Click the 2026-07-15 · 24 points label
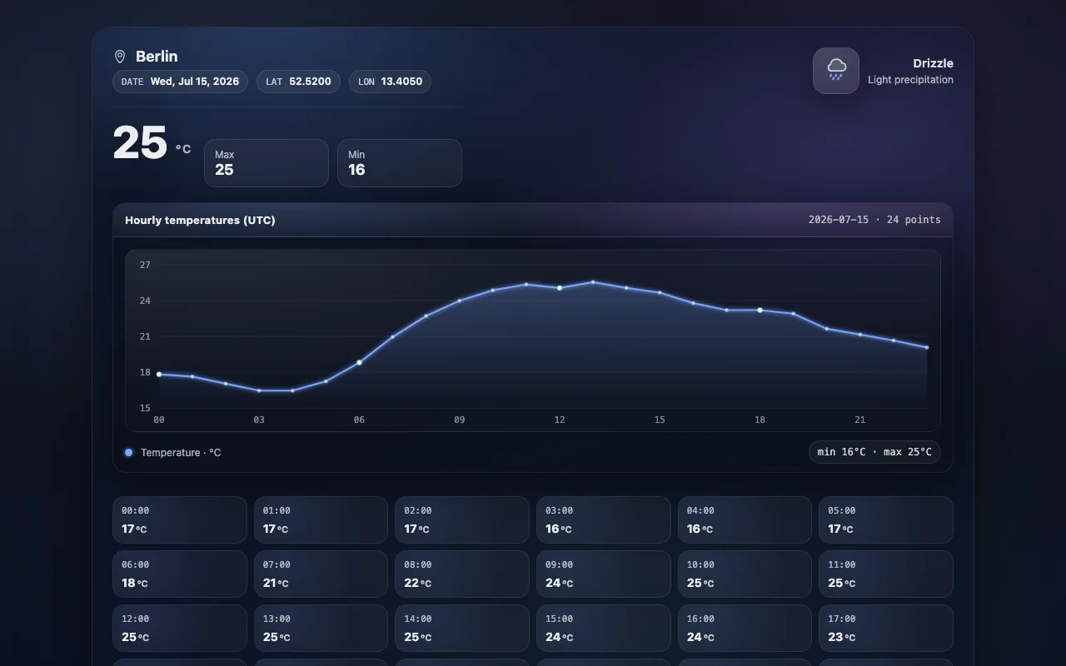Viewport: 1066px width, 666px height. click(874, 220)
